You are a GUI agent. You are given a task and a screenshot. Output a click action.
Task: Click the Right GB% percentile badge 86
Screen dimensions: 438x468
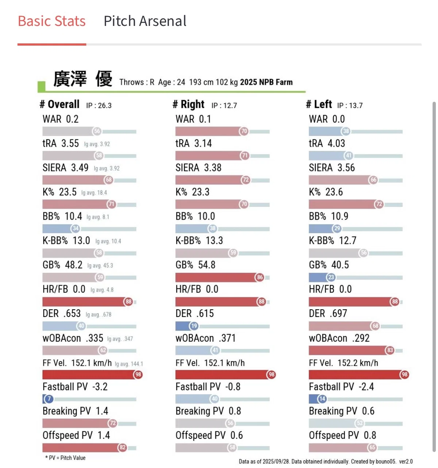click(x=260, y=277)
